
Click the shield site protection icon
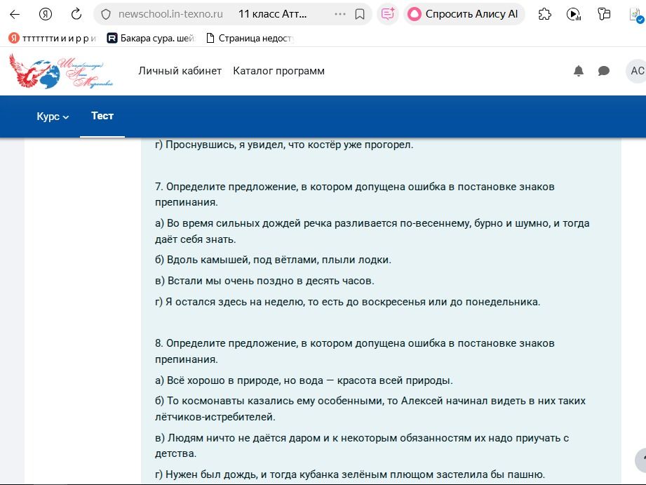tap(106, 15)
